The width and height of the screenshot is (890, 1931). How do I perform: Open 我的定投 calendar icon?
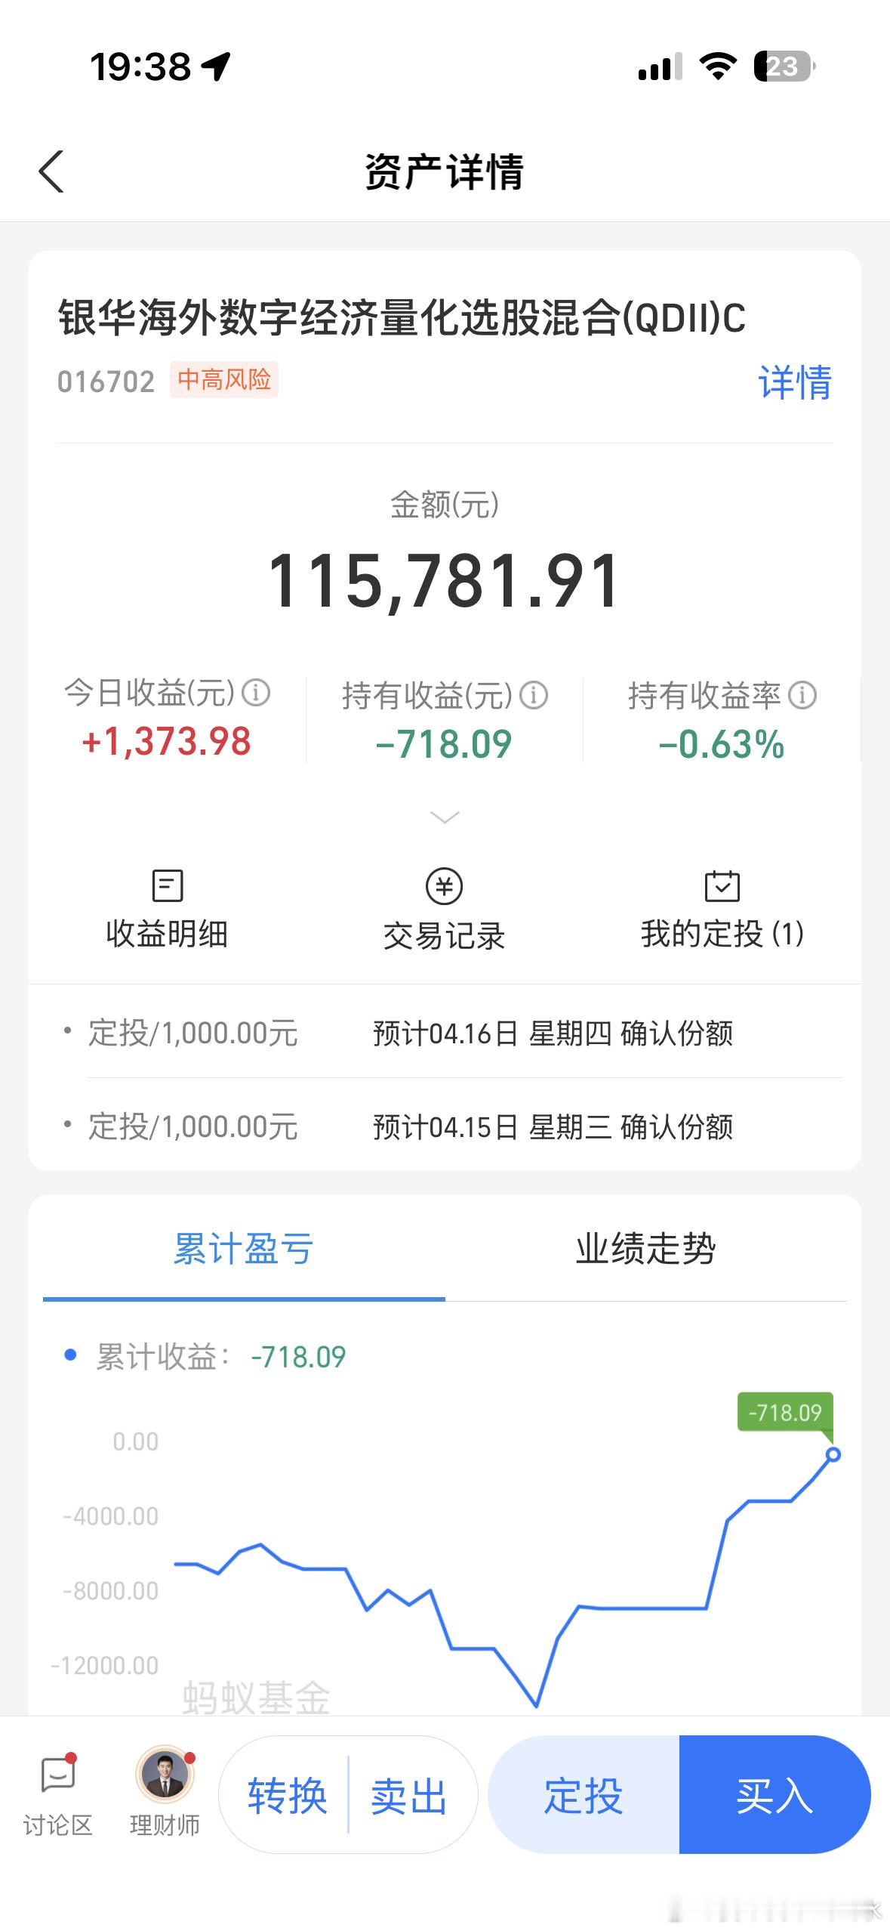pos(722,885)
